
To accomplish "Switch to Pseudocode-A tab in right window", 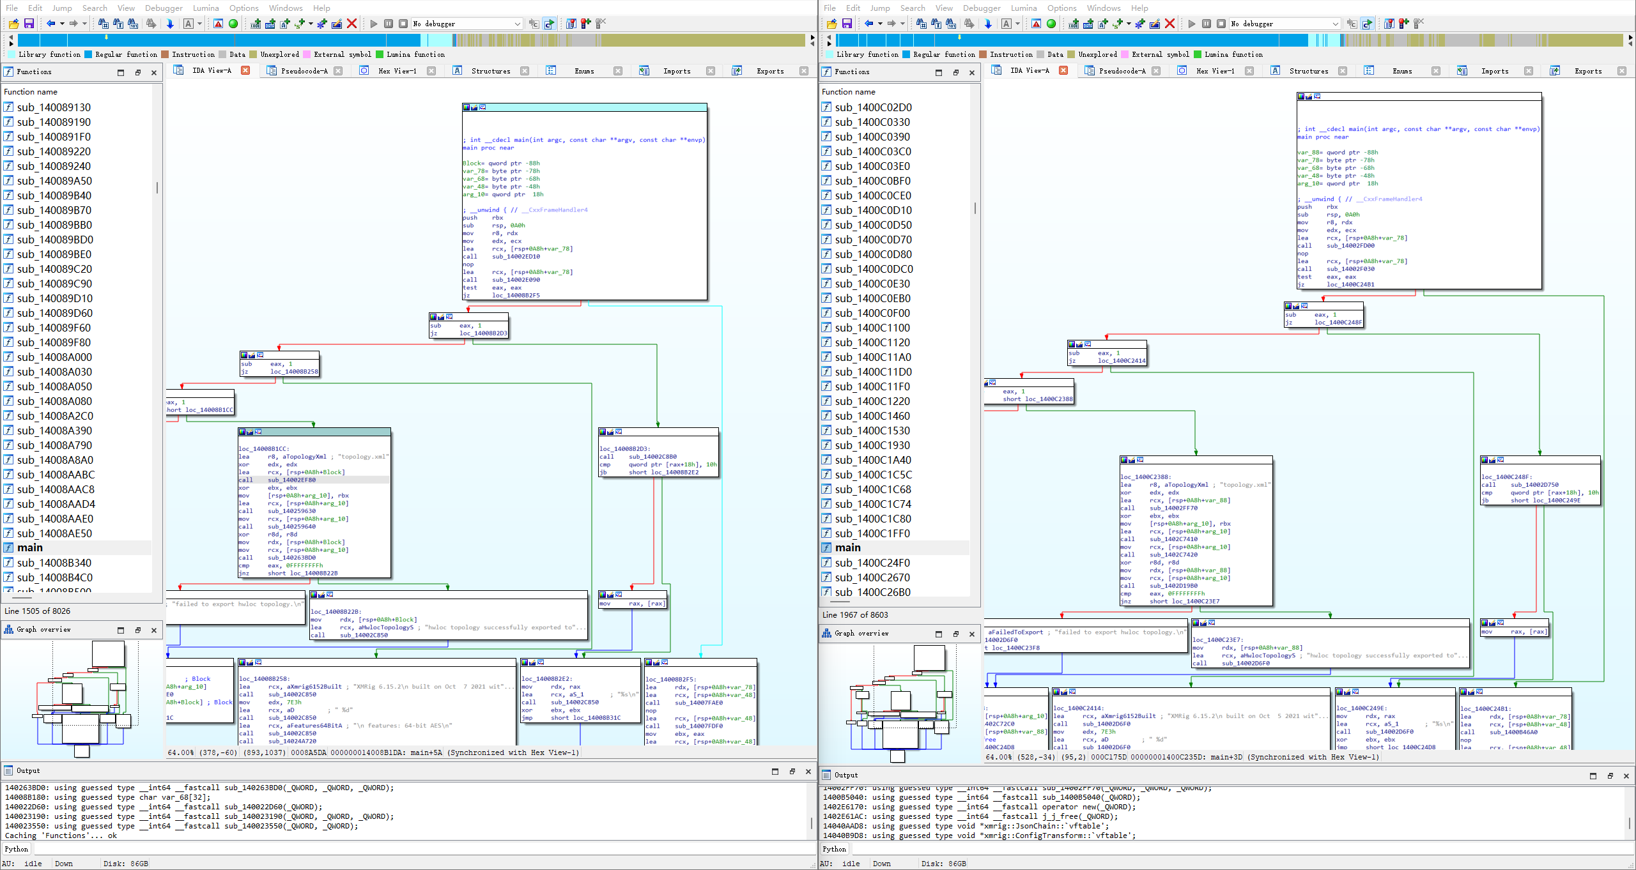I will point(1122,71).
